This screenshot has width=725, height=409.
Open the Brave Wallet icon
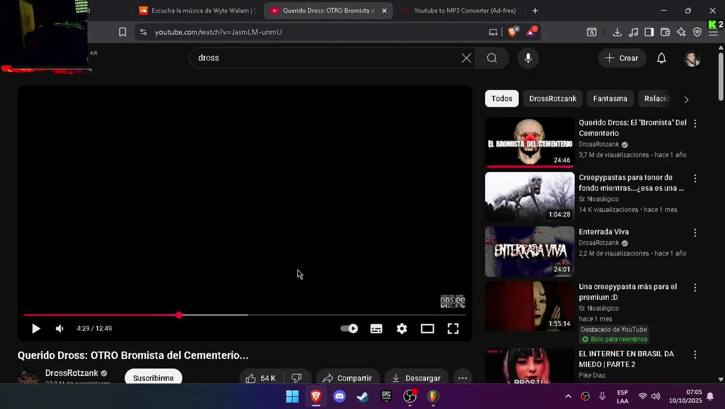[x=665, y=32]
